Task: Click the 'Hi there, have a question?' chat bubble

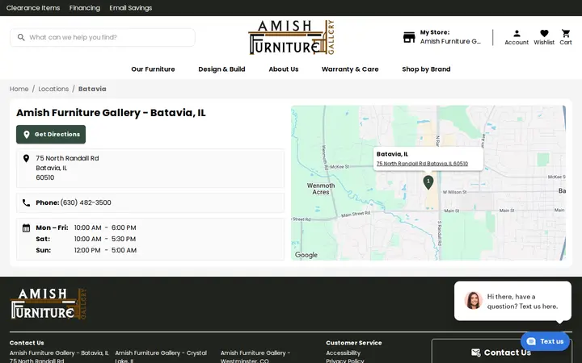Action: [512, 301]
